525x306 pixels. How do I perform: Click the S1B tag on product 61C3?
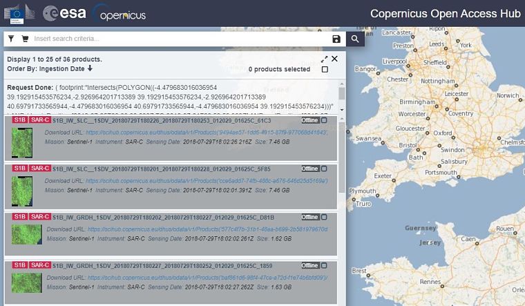(x=20, y=120)
